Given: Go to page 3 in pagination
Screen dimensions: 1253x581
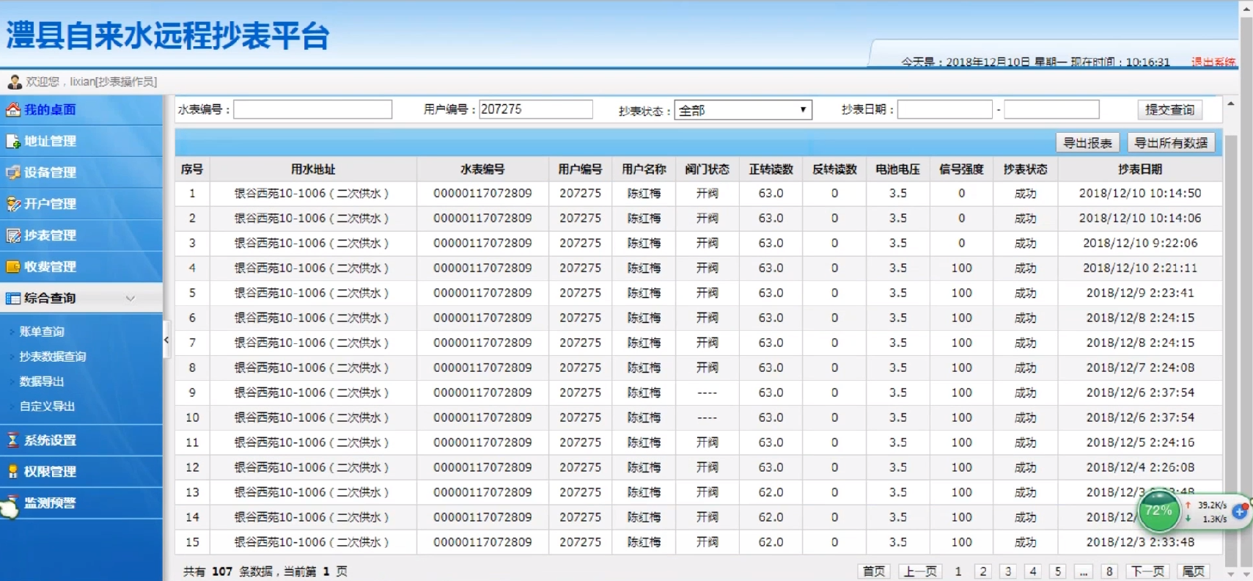Looking at the screenshot, I should point(1008,571).
